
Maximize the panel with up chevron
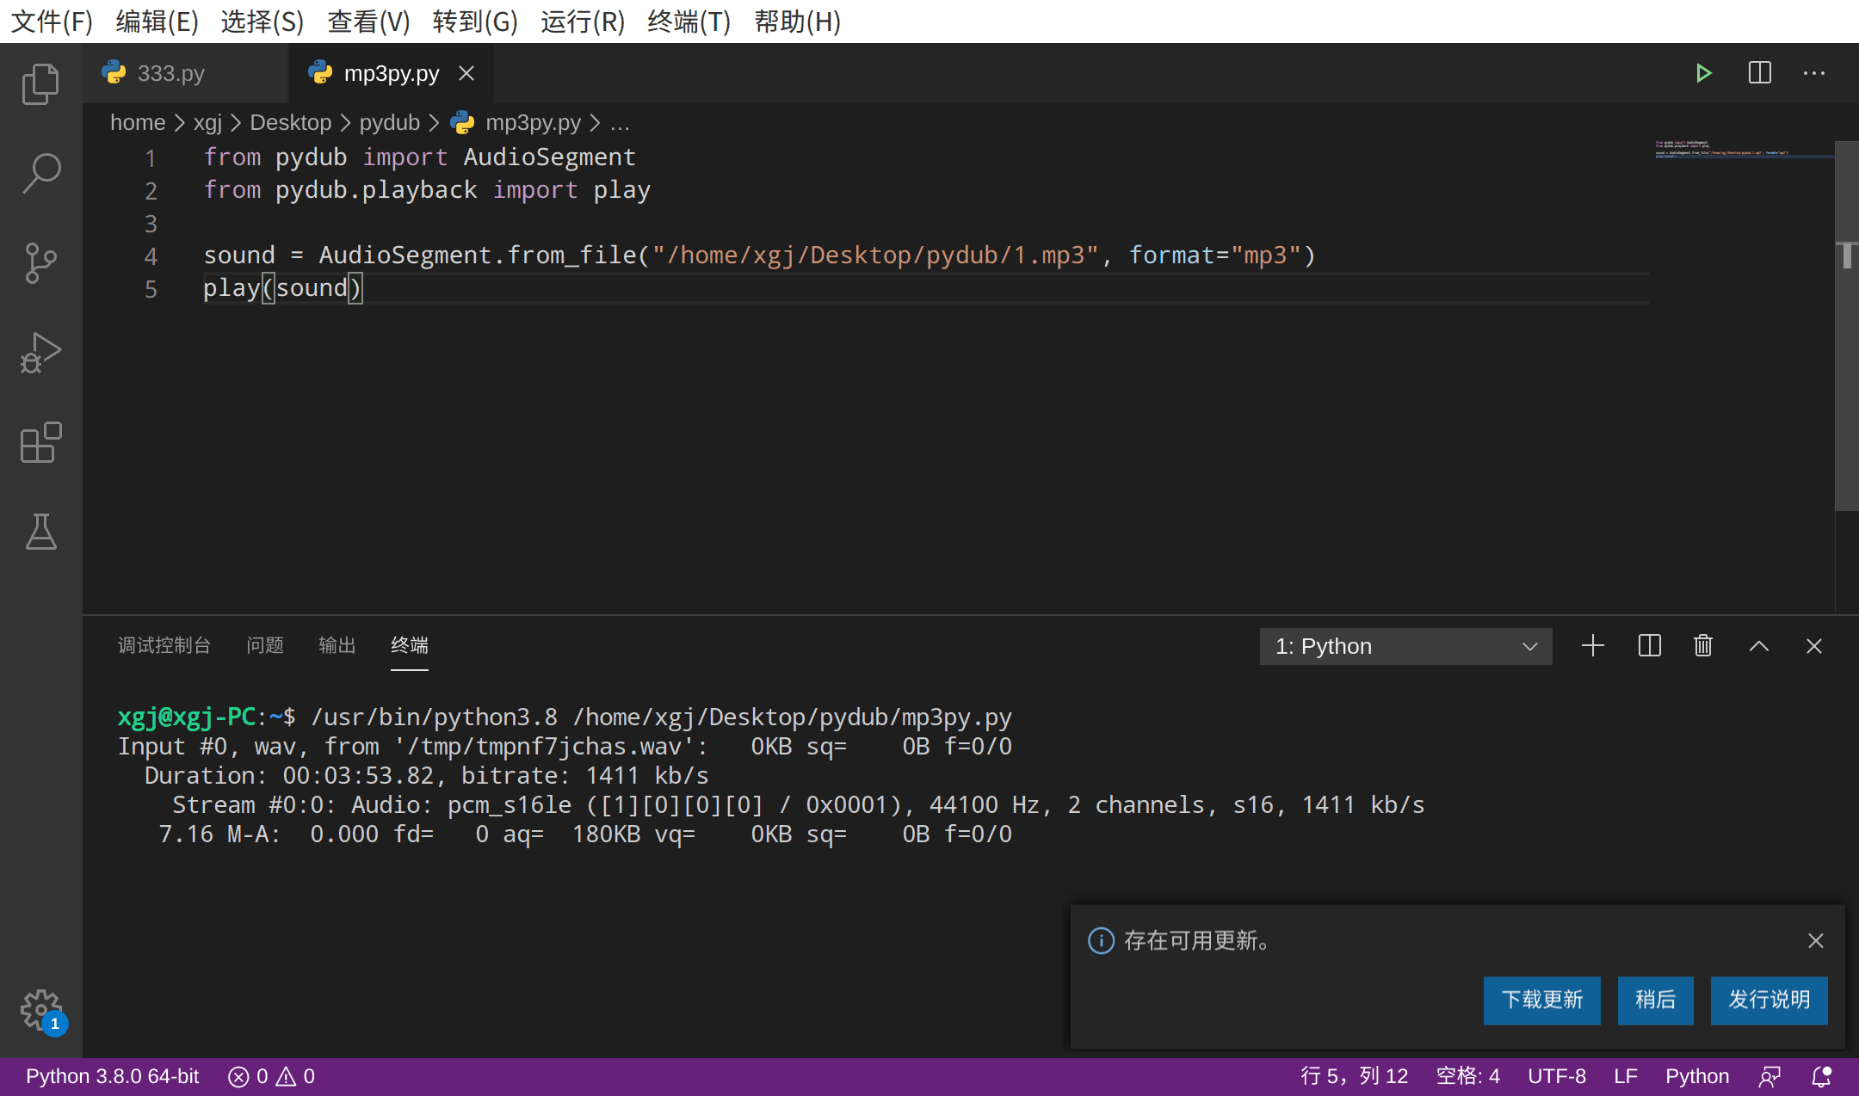1759,646
